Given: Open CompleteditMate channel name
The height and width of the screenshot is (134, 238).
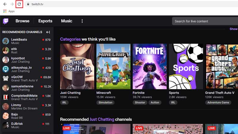Looking at the screenshot, I should 24,96.
